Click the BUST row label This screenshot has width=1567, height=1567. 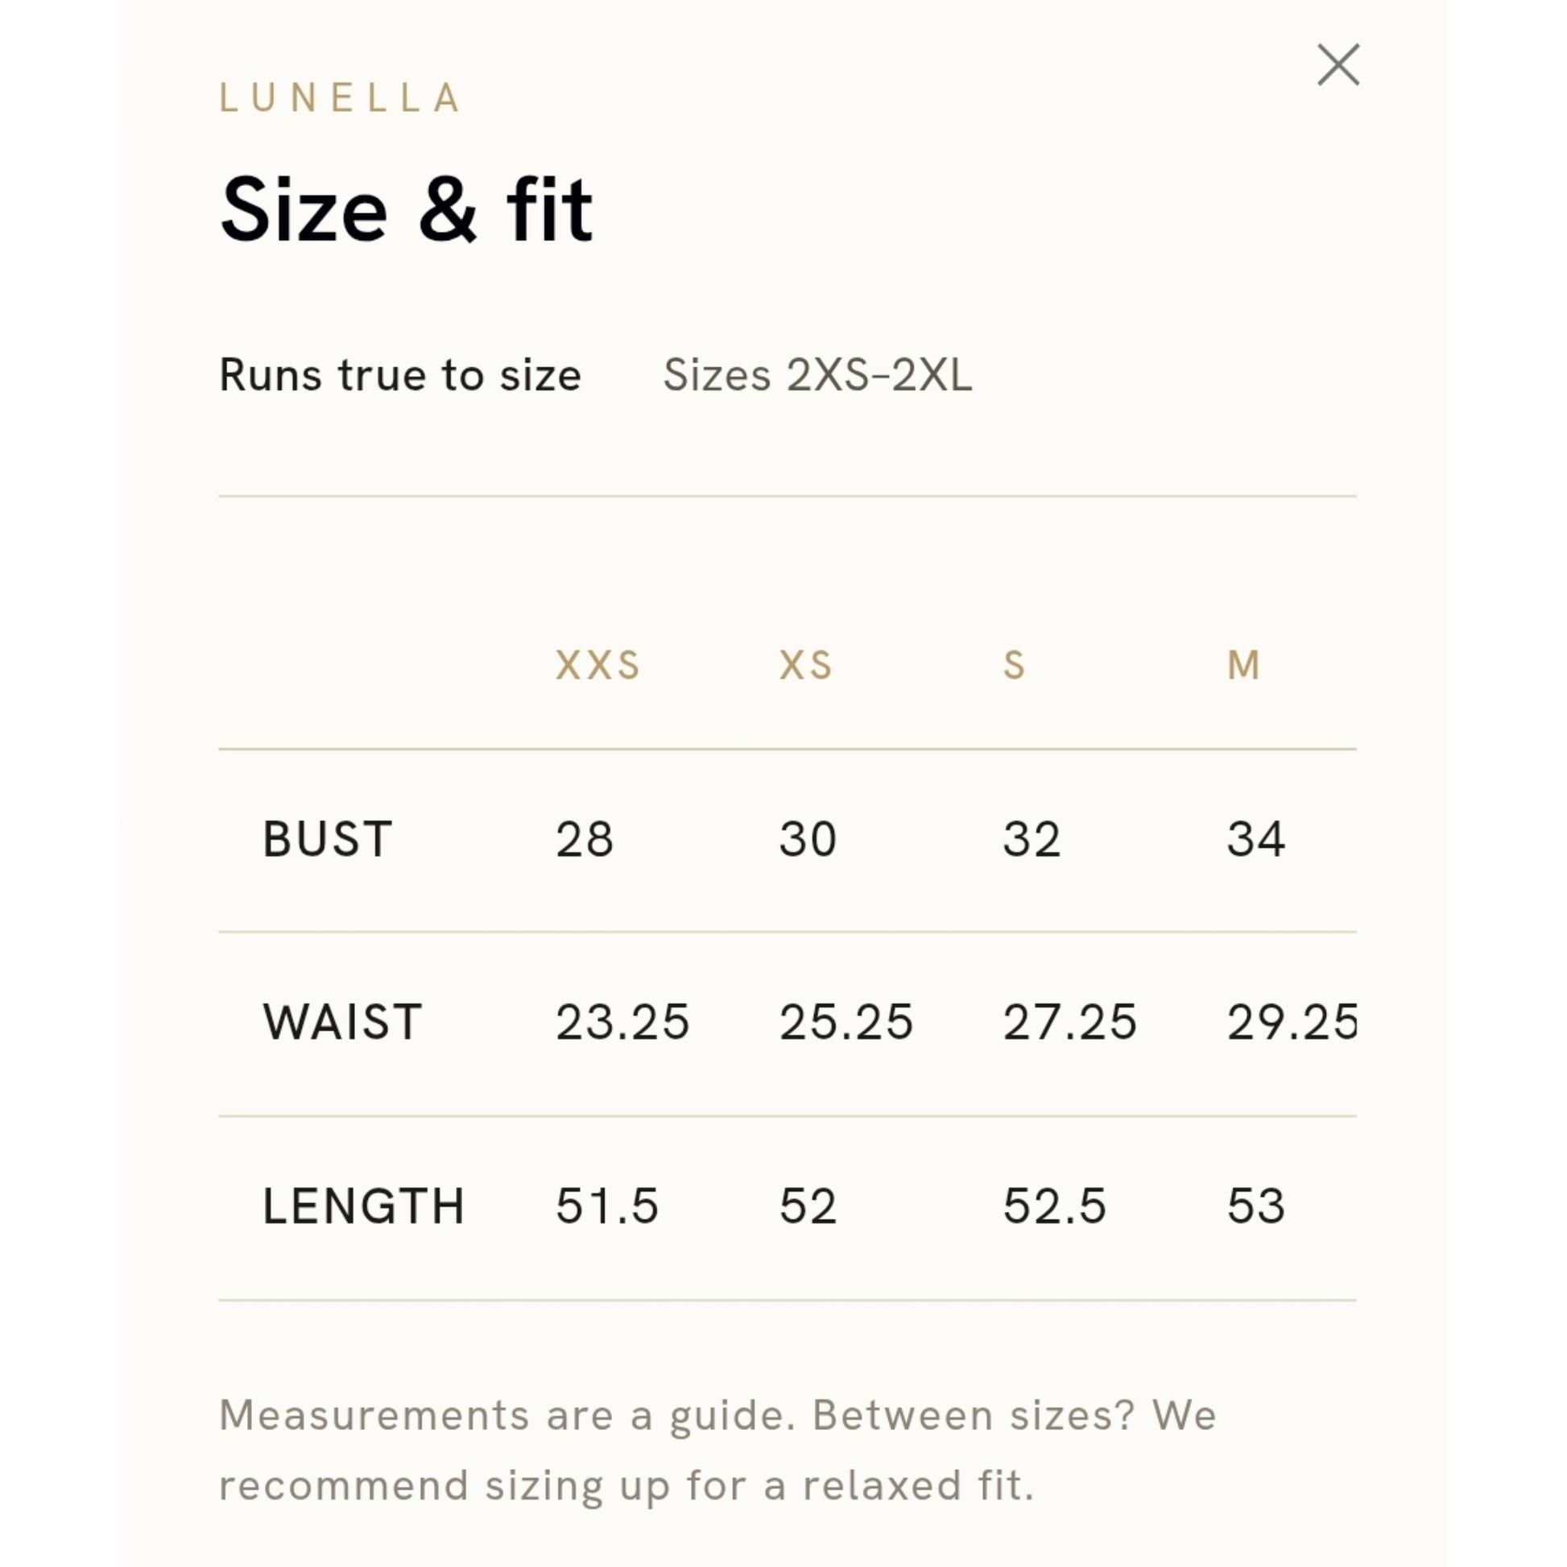point(328,838)
